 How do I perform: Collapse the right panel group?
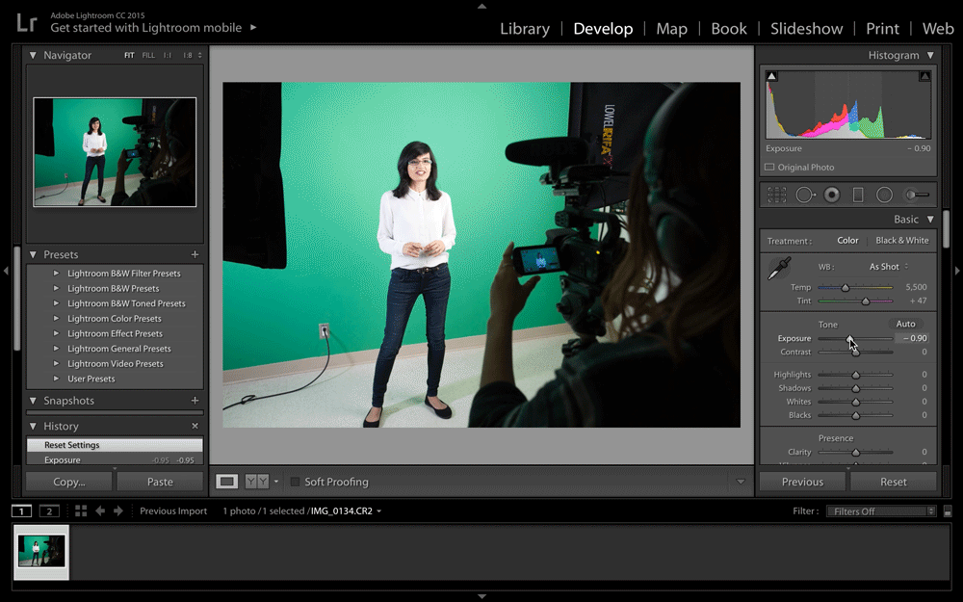[957, 271]
